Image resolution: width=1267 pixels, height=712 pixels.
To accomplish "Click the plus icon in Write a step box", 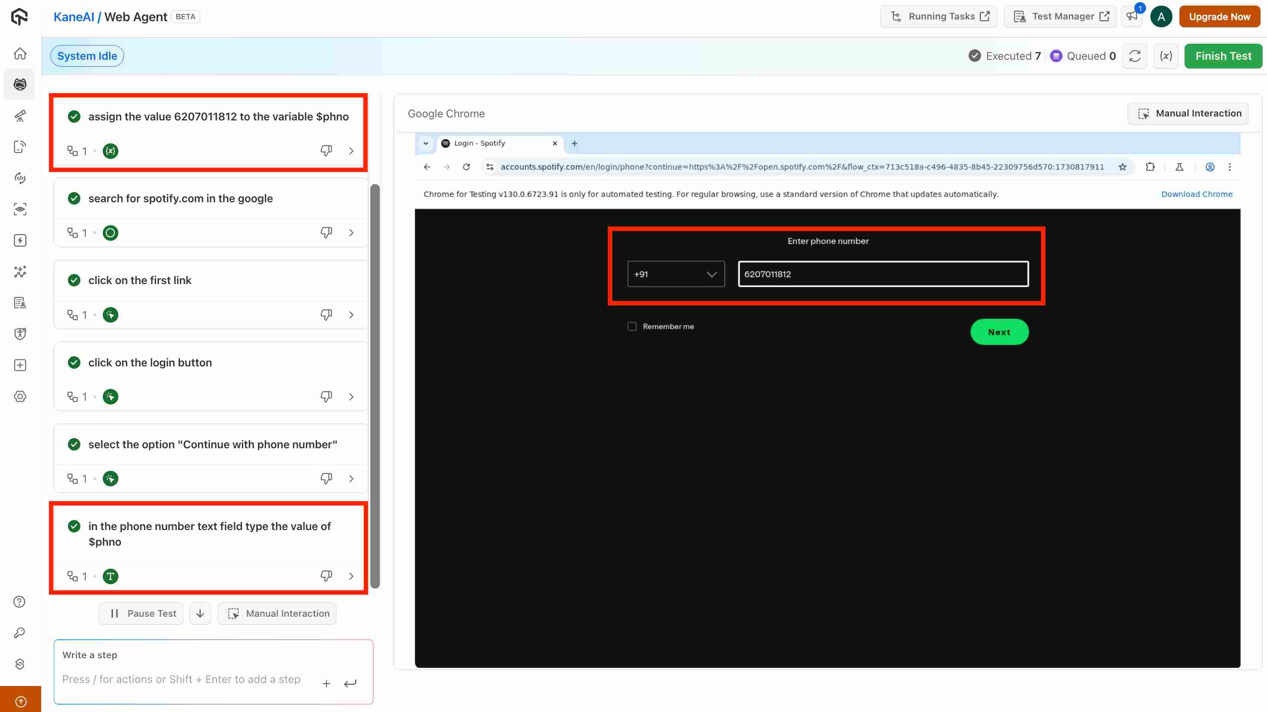I will tap(326, 683).
